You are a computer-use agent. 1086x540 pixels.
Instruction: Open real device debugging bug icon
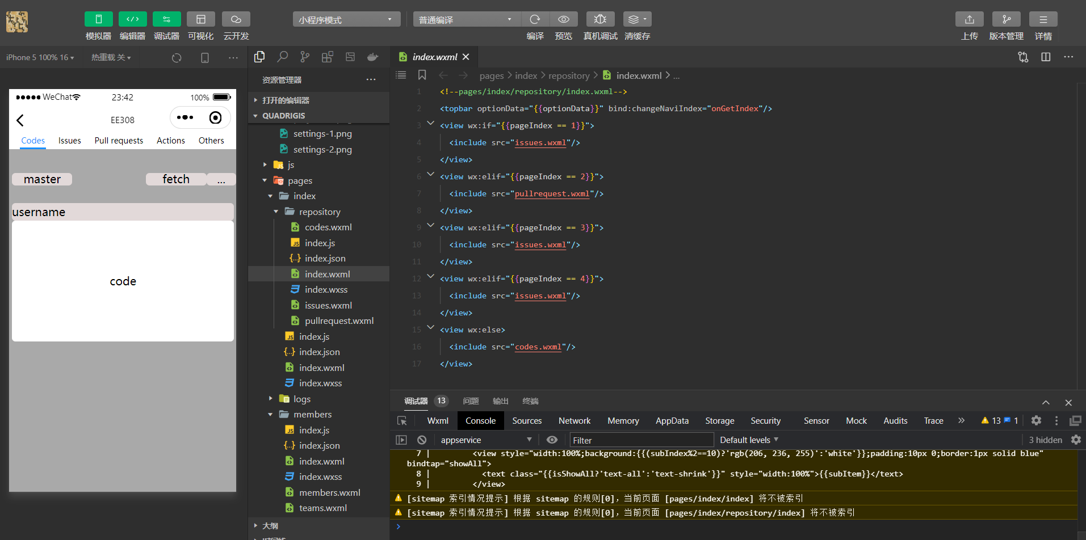[x=600, y=19]
